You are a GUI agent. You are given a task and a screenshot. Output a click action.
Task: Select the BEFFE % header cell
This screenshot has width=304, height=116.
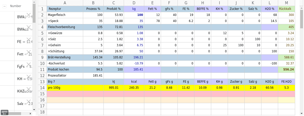203,9
